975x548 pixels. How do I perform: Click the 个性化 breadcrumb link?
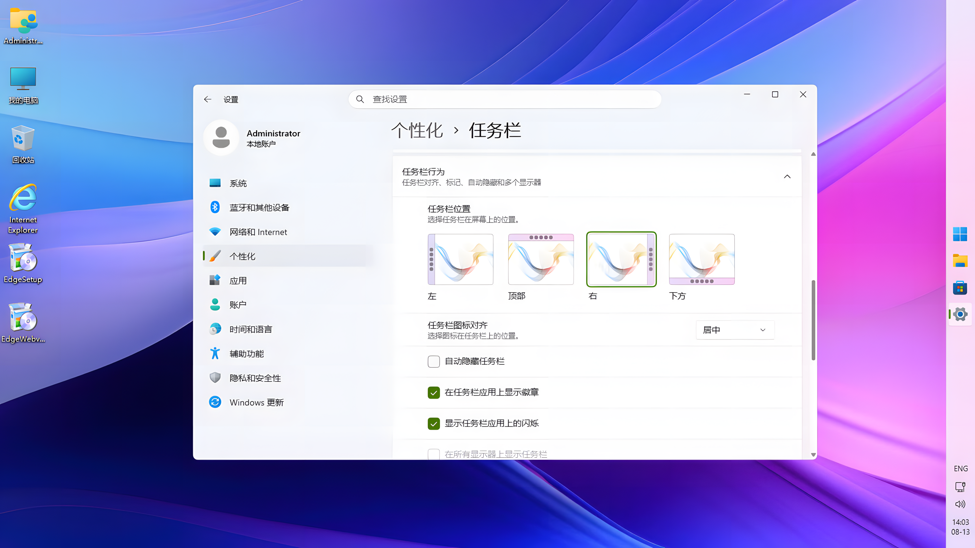pyautogui.click(x=417, y=131)
